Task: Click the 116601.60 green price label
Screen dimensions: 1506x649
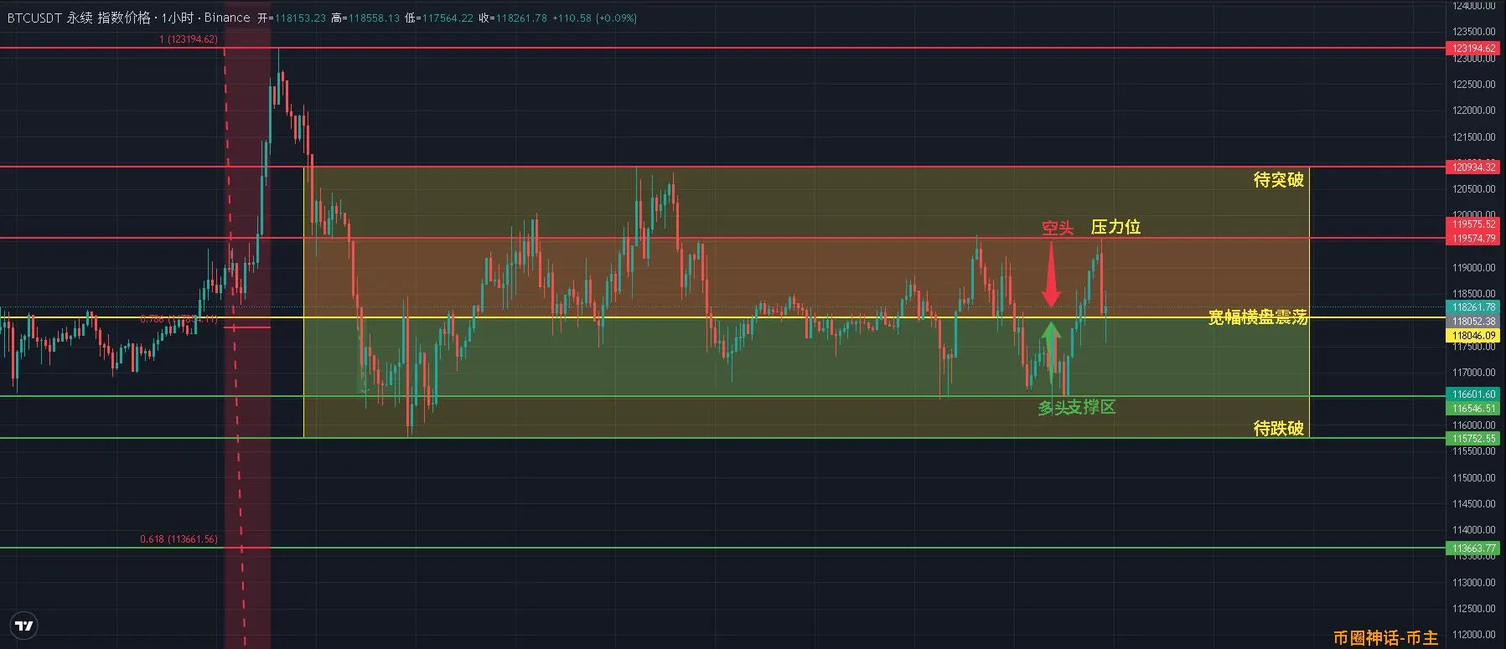Action: (1474, 394)
